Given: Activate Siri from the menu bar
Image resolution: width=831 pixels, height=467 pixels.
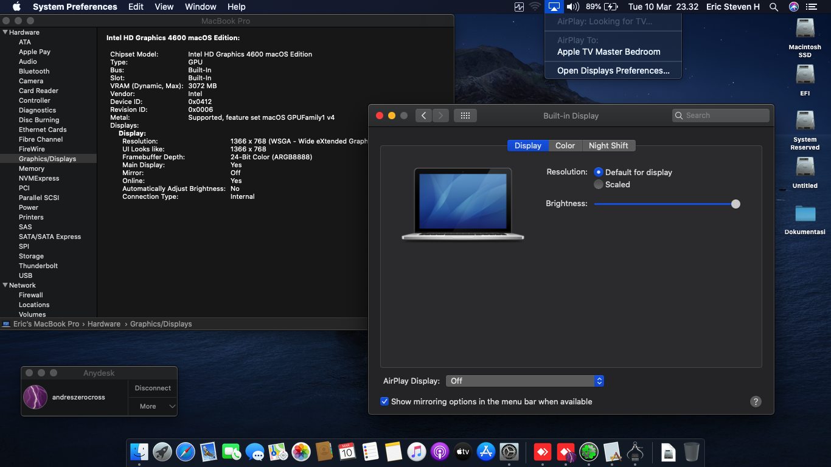Looking at the screenshot, I should pyautogui.click(x=793, y=7).
